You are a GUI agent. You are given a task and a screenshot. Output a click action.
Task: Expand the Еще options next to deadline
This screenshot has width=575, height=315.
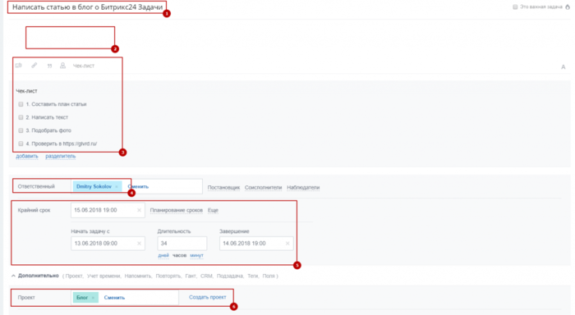[x=213, y=210]
